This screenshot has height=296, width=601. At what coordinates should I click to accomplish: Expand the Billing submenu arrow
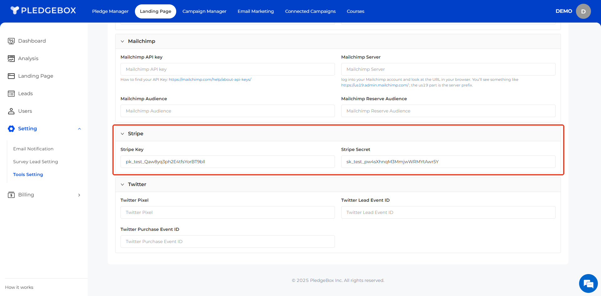pos(79,195)
